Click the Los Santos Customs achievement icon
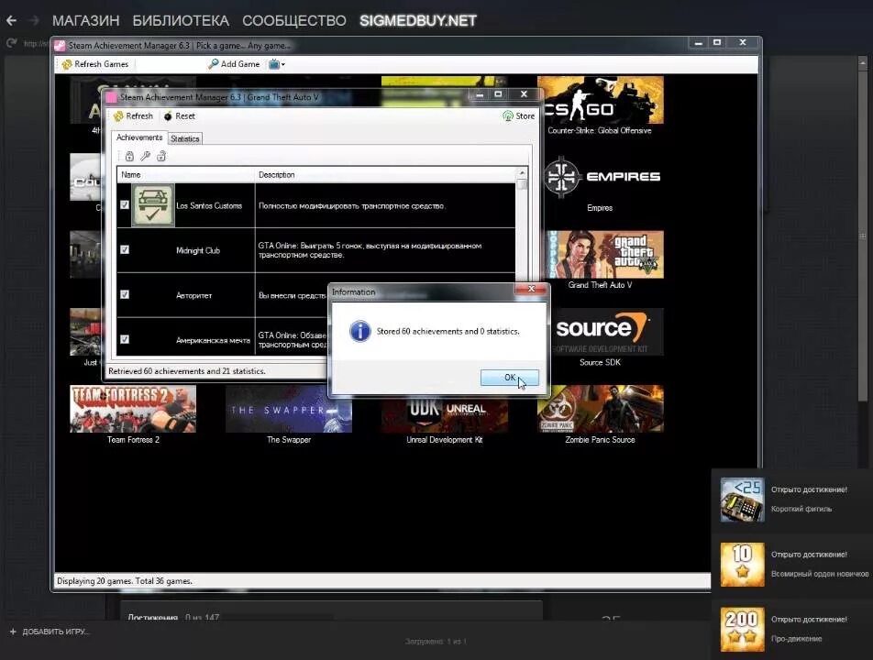Image resolution: width=873 pixels, height=660 pixels. click(x=153, y=205)
